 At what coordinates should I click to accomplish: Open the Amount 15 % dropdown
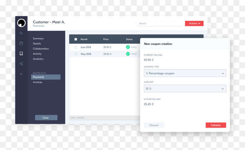(185, 88)
